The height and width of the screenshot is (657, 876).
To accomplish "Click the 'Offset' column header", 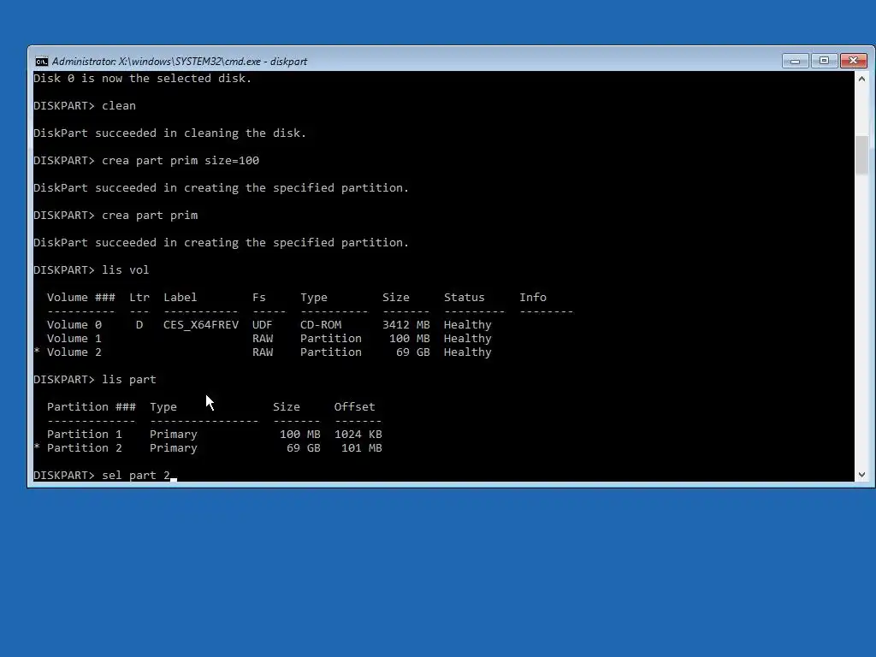I will click(355, 406).
